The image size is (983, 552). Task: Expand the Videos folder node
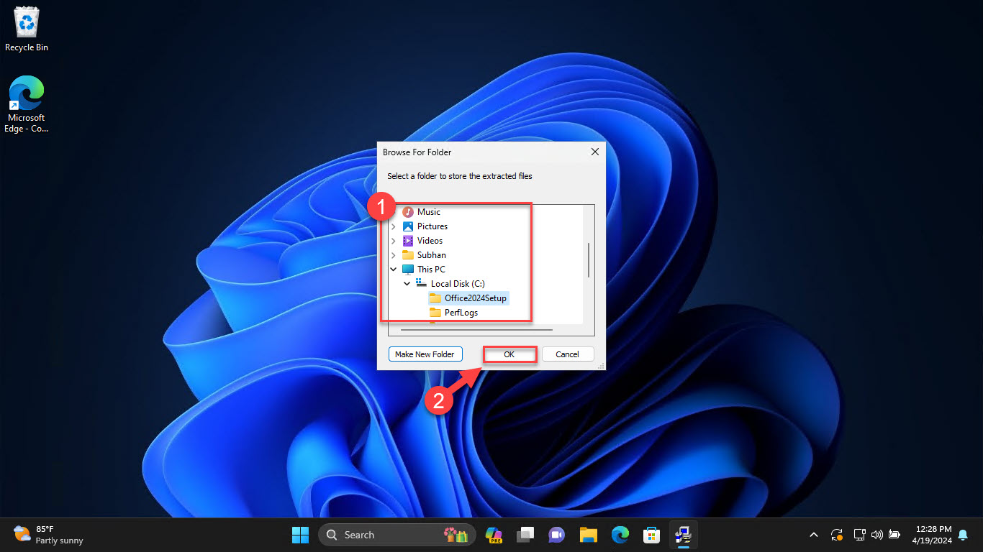(x=393, y=241)
